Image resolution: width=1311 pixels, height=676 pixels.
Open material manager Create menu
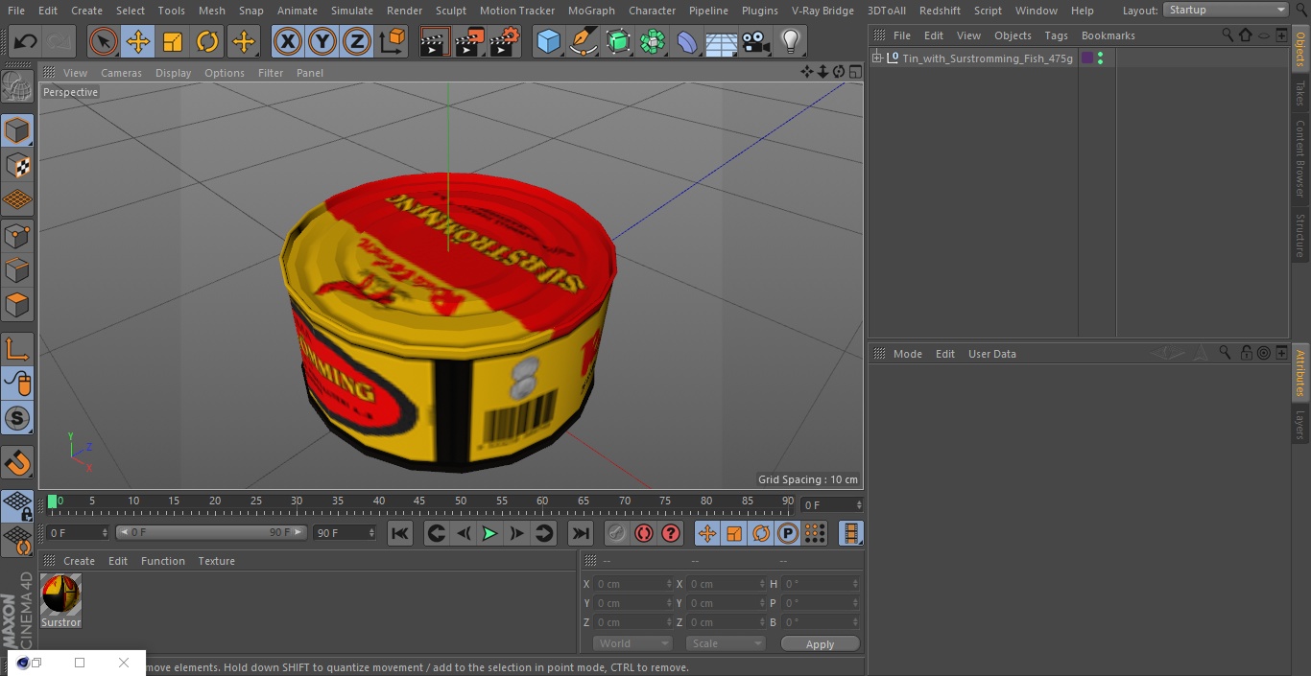[79, 561]
